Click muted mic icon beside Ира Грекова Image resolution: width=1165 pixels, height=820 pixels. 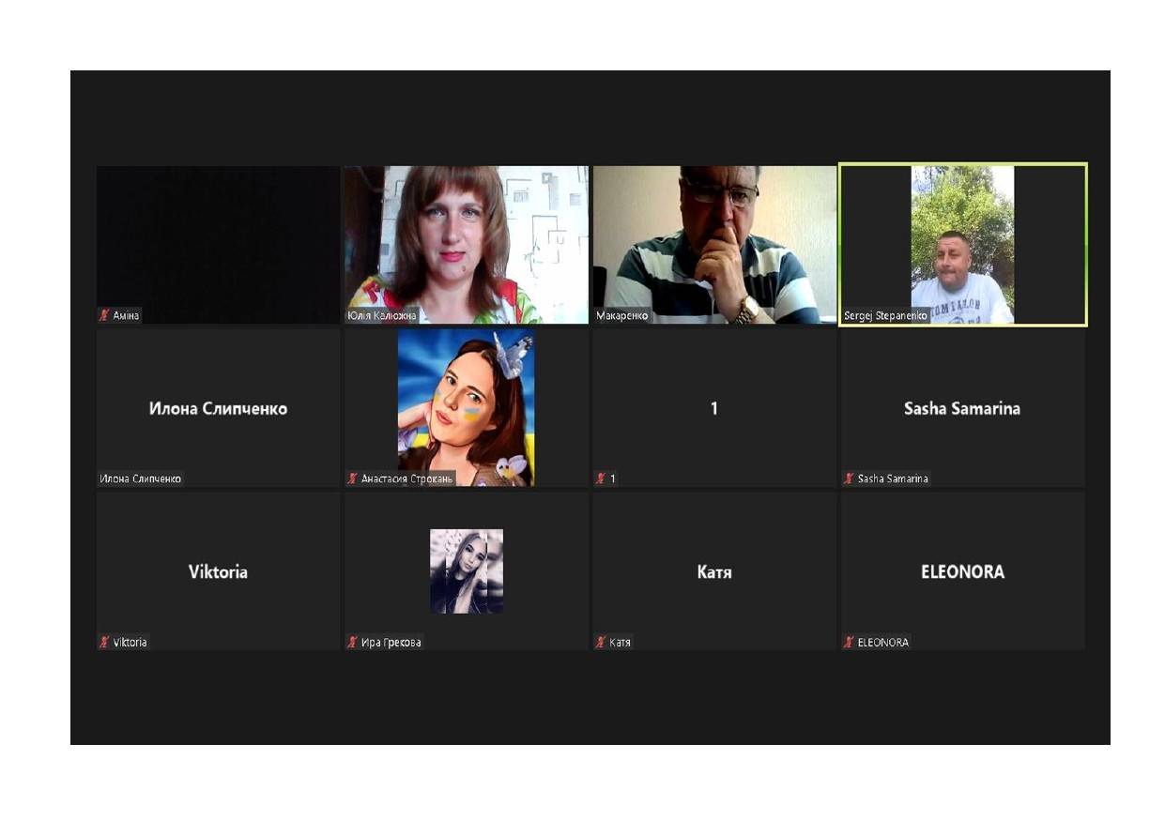(352, 643)
